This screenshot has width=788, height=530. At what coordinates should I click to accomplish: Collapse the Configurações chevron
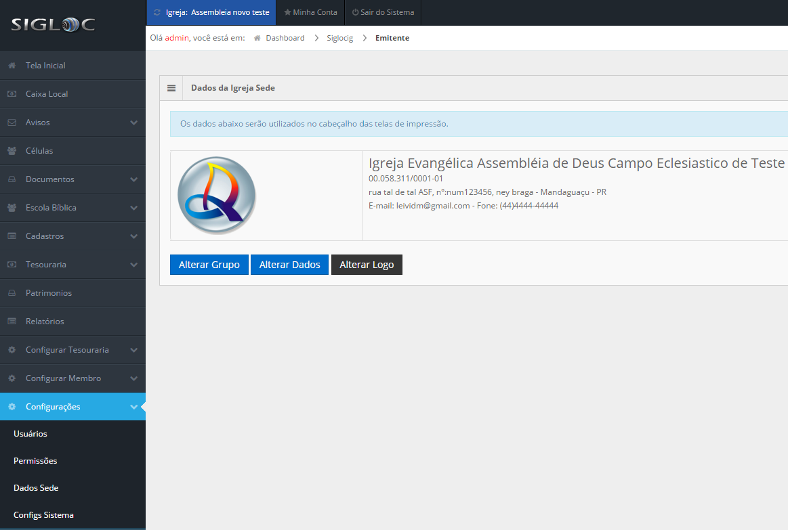[x=133, y=407]
